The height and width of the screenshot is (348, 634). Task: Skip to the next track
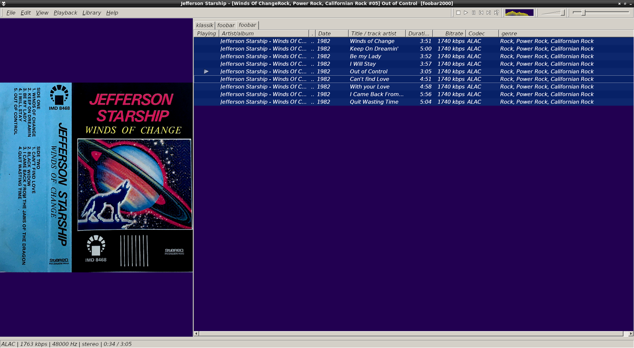coord(488,12)
